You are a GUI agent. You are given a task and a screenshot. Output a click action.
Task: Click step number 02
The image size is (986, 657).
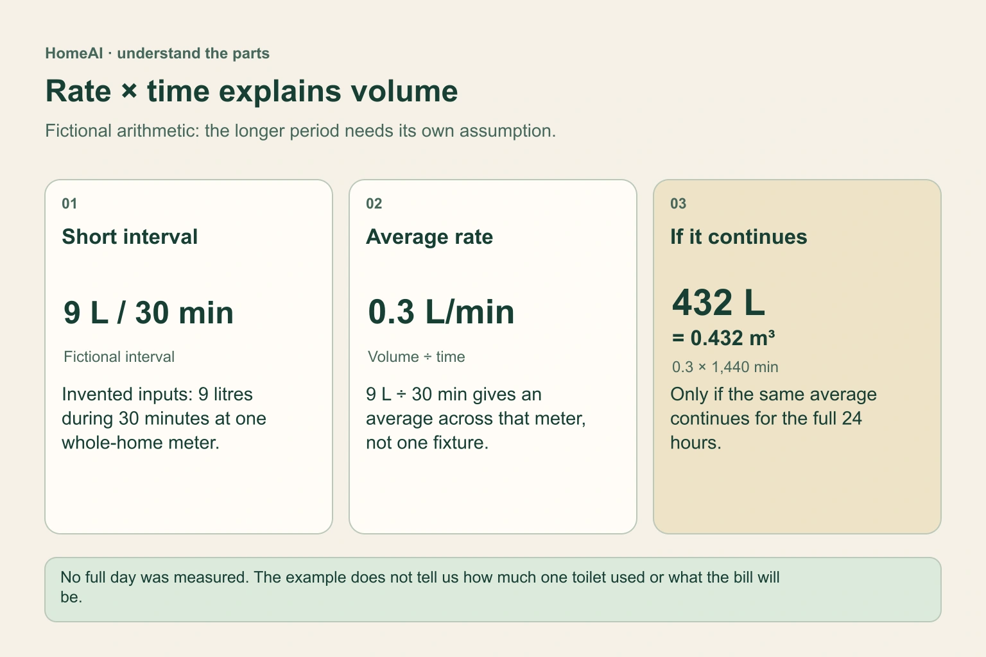point(374,204)
